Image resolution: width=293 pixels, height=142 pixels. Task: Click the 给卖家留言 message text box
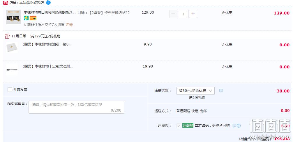click(76, 107)
